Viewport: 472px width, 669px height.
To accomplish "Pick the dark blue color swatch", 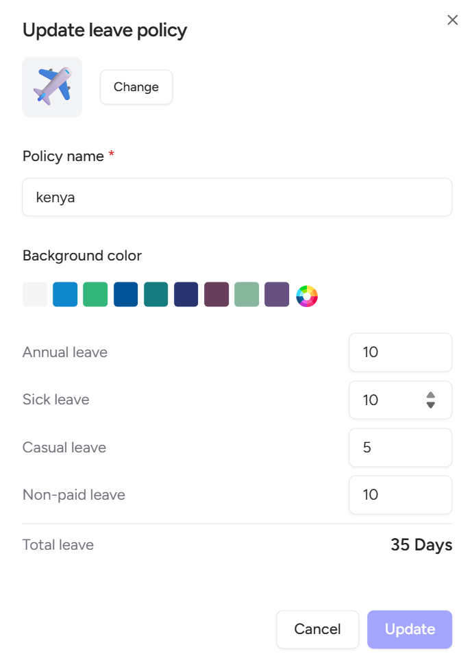I will pos(126,294).
